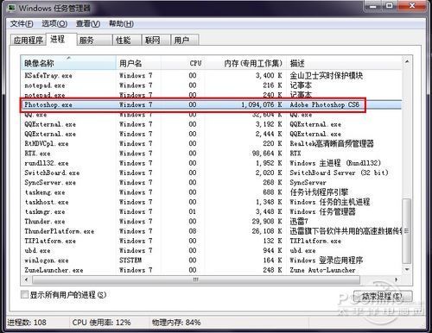Click the 结束进程 button

point(383,296)
